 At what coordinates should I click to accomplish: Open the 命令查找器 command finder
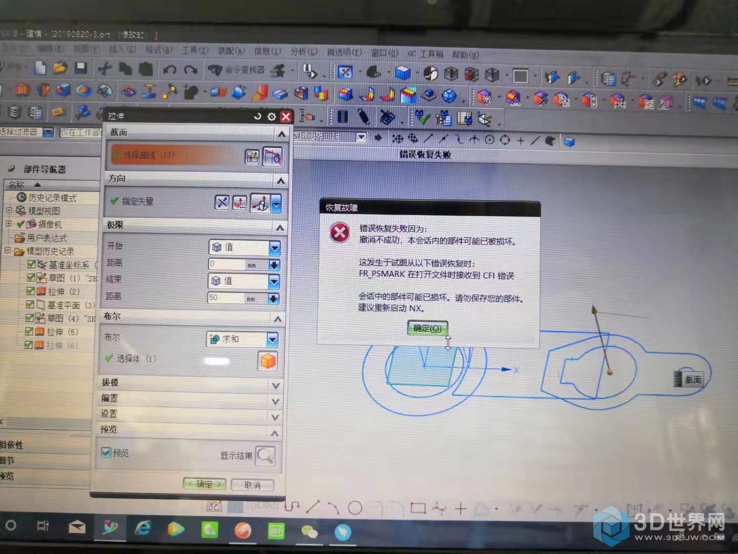point(237,70)
